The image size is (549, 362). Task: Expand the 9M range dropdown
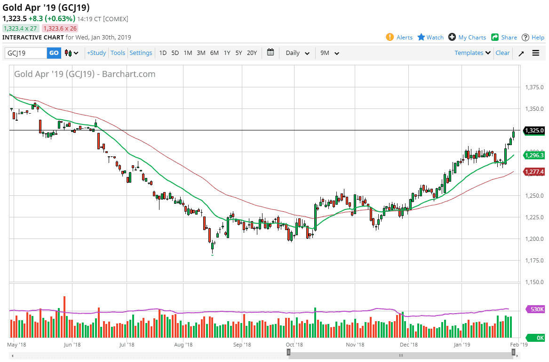pos(330,53)
